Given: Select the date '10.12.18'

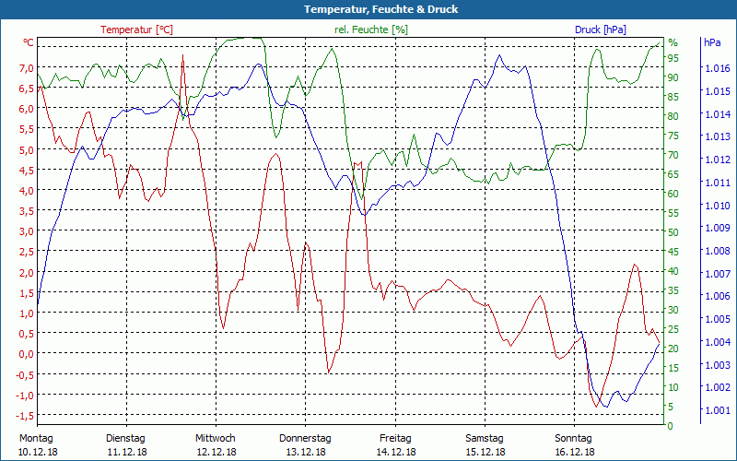Looking at the screenshot, I should click(x=38, y=452).
